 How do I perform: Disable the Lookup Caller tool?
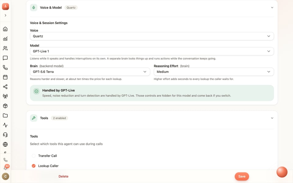pyautogui.click(x=34, y=166)
